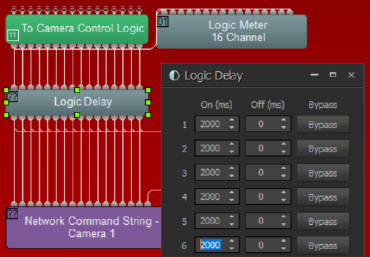The height and width of the screenshot is (257, 370).
Task: Decrease channel 3 On delay with down arrow
Action: [x=231, y=176]
